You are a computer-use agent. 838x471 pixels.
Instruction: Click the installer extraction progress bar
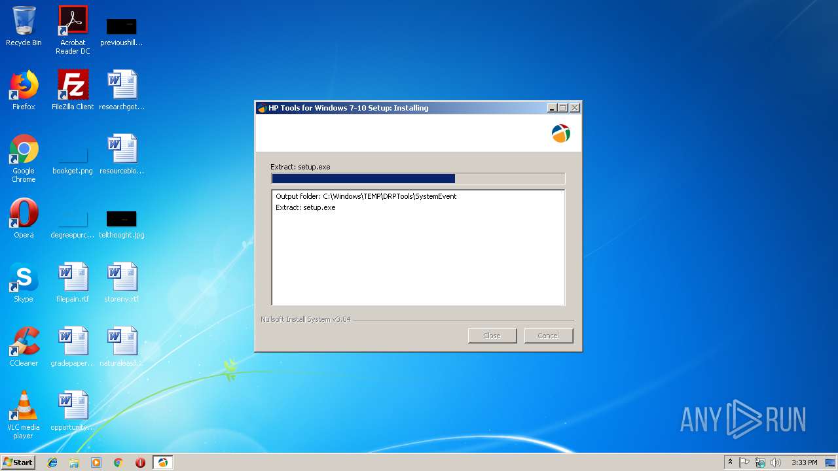coord(418,179)
